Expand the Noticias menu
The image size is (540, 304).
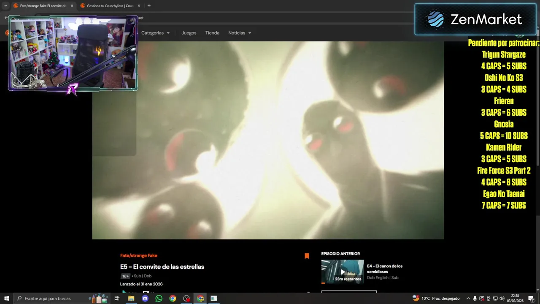click(240, 33)
